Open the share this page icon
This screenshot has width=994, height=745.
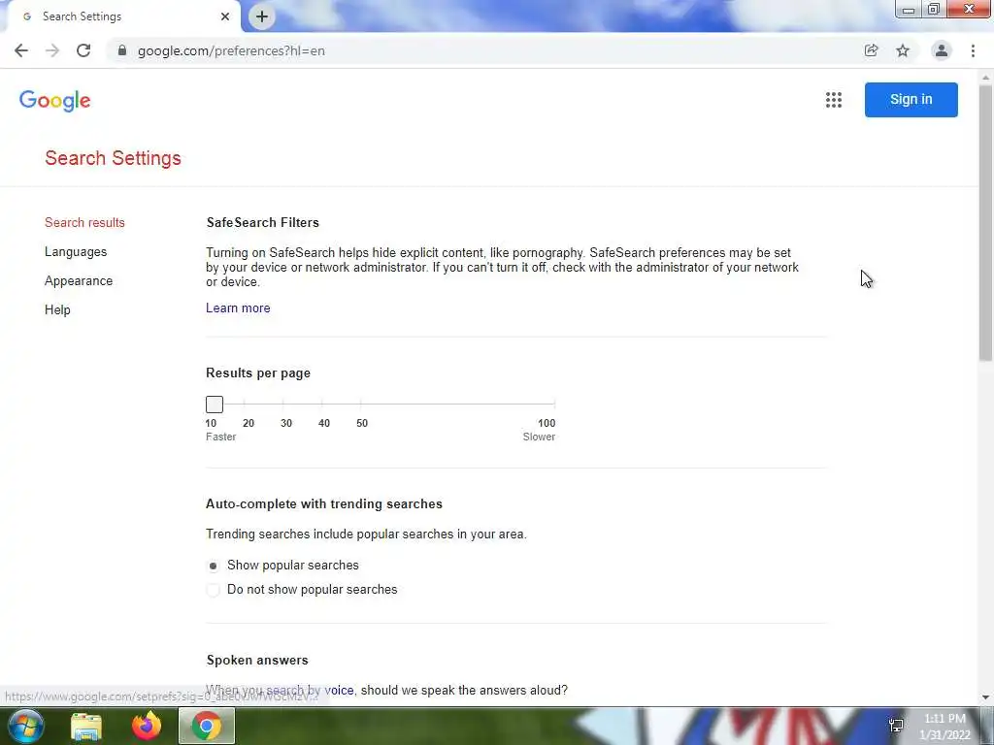[871, 50]
